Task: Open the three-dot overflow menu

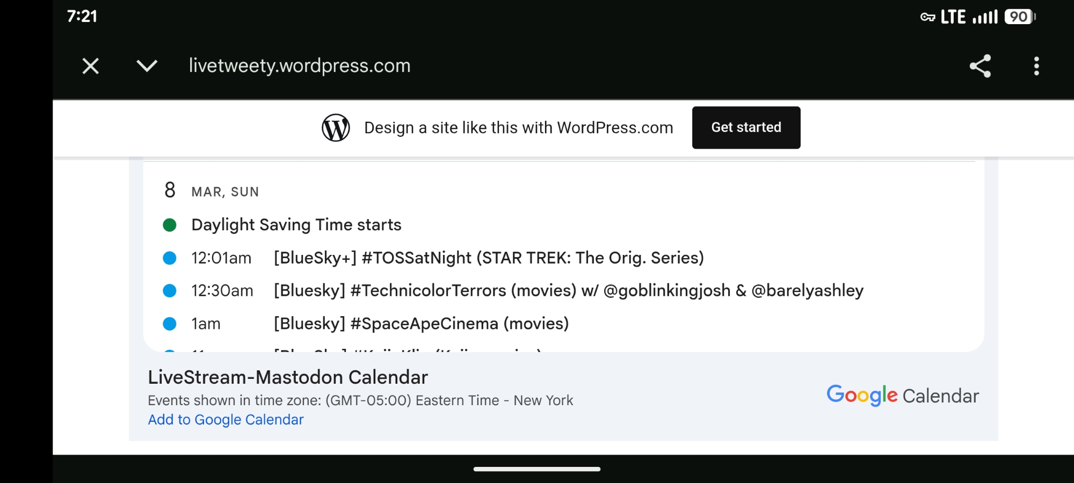Action: coord(1036,66)
